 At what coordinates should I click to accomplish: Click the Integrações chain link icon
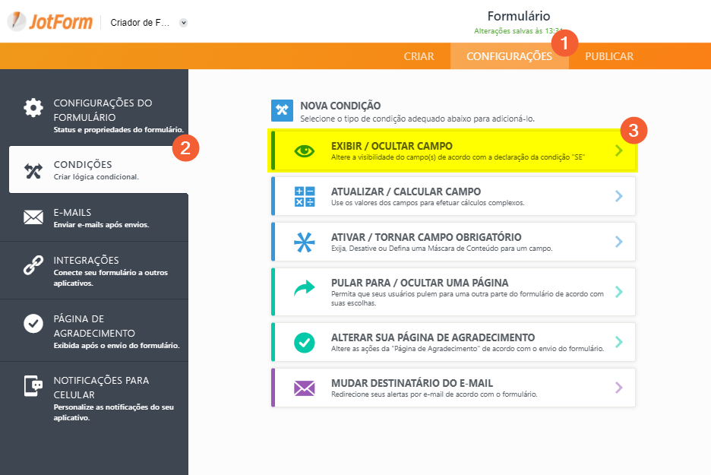(x=33, y=265)
